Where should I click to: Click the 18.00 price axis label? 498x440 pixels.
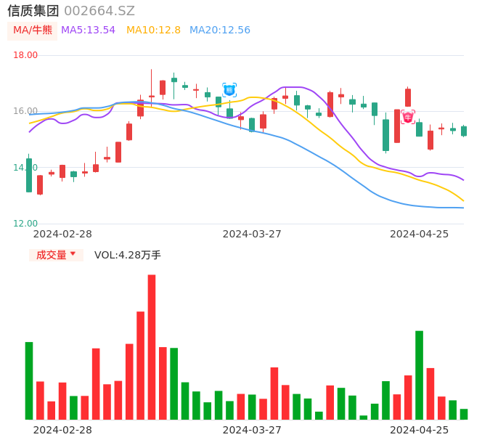pos(25,55)
